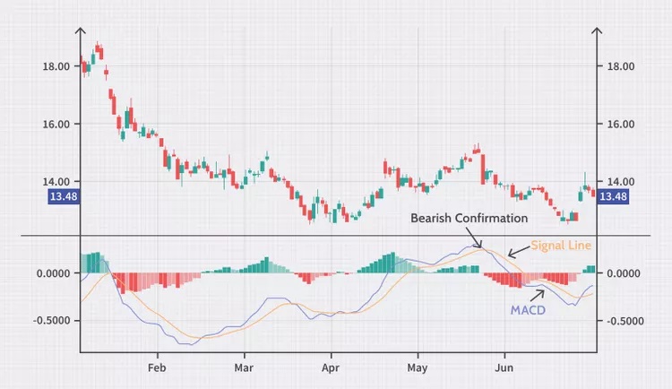672x389 pixels.
Task: Click the 0.0000 label on left MACD axis
Action: [x=54, y=273]
